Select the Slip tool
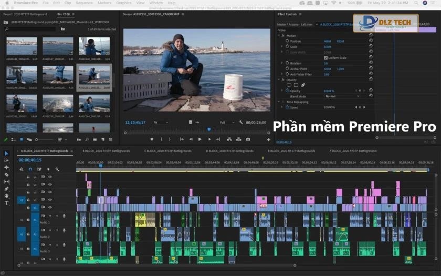This screenshot has width=441, height=276. [x=7, y=182]
